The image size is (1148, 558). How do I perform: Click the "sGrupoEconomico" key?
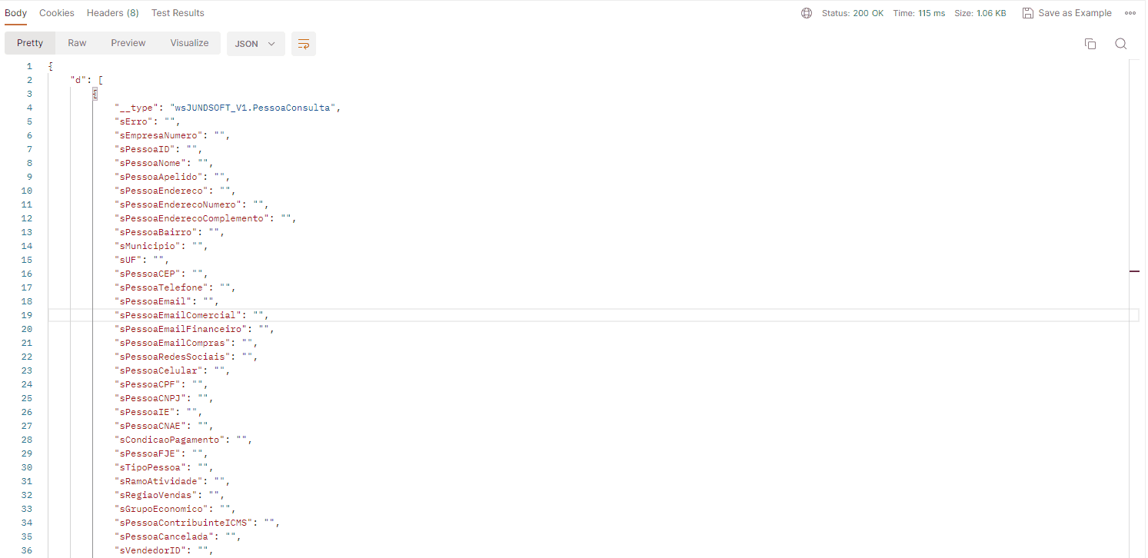click(161, 509)
